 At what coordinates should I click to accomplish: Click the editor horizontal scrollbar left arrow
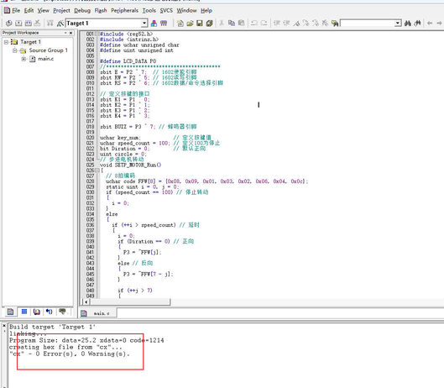[86, 302]
